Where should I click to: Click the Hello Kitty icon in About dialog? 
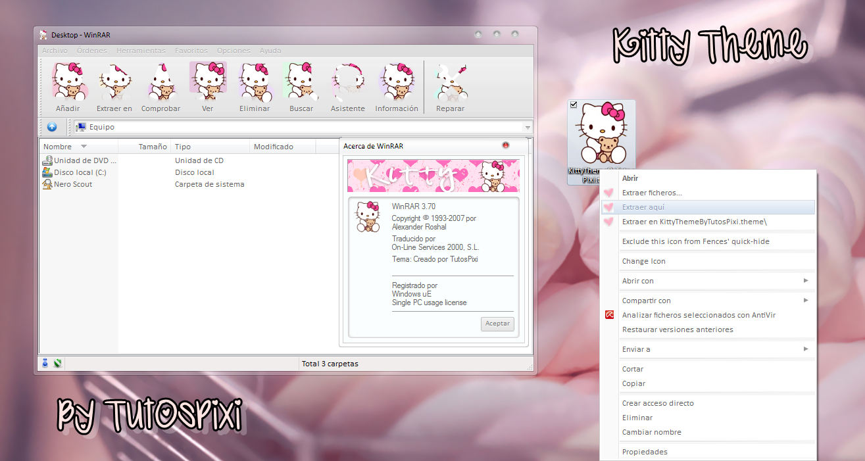pyautogui.click(x=368, y=216)
